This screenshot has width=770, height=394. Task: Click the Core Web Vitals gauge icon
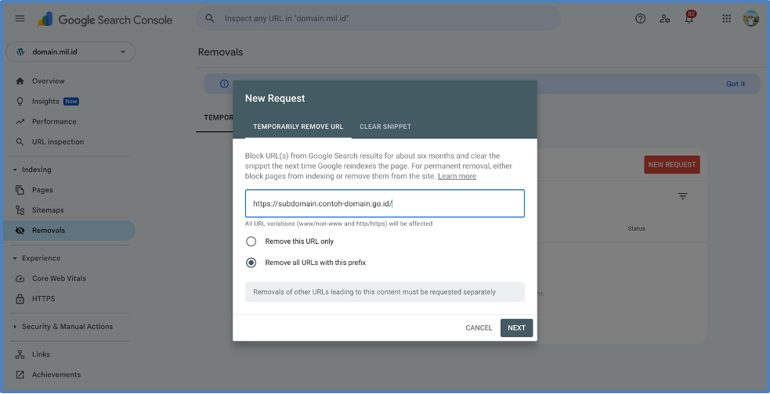coord(20,278)
